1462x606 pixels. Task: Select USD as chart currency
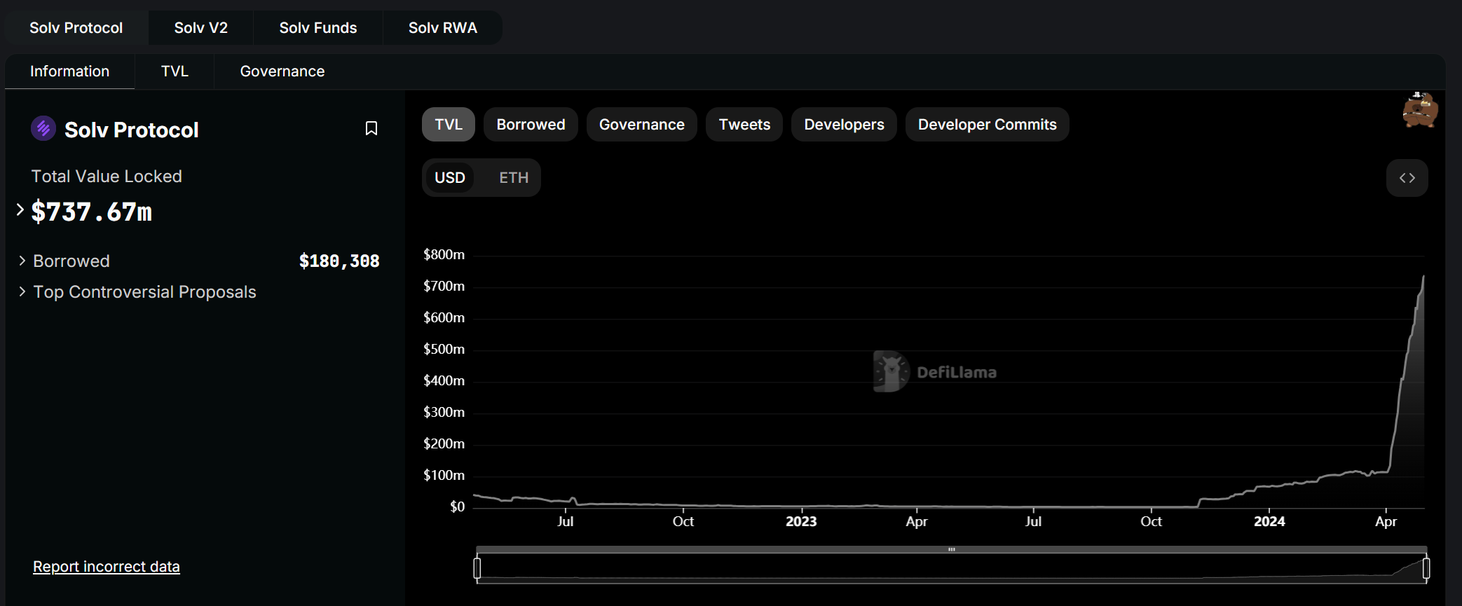pyautogui.click(x=449, y=178)
